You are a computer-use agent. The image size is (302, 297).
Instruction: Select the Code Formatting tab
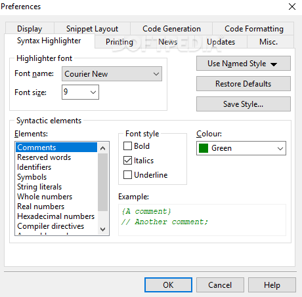coord(253,29)
